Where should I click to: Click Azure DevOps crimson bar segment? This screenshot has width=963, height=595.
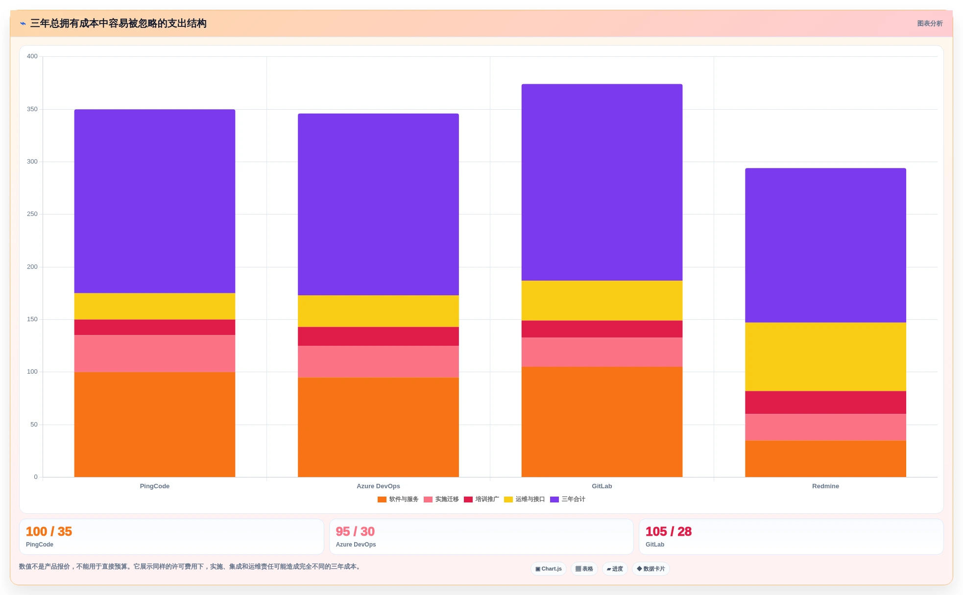[x=378, y=336]
